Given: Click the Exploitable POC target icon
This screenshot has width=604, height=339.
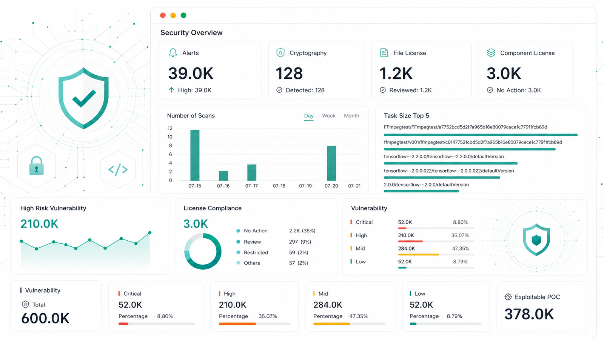Looking at the screenshot, I should (x=508, y=297).
